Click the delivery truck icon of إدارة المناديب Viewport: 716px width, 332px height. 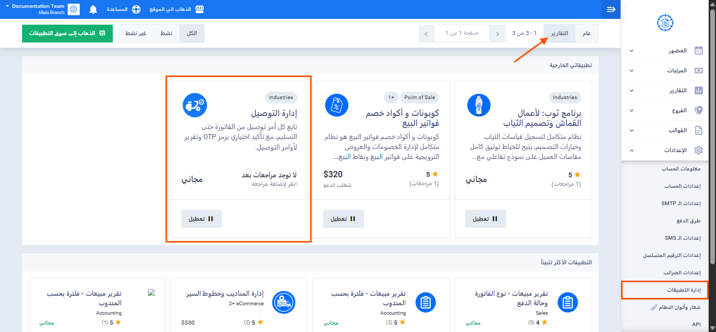(x=284, y=303)
